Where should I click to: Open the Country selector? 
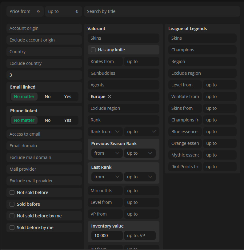click(x=44, y=52)
